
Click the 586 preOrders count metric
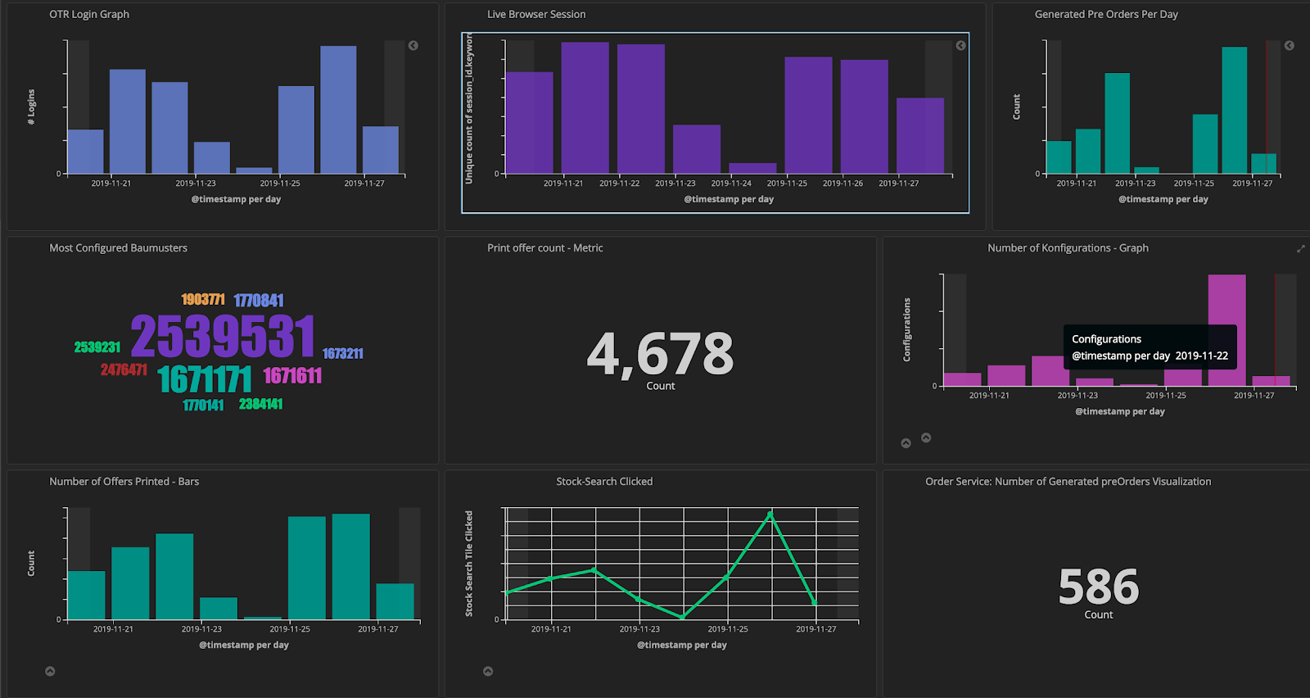click(1098, 587)
